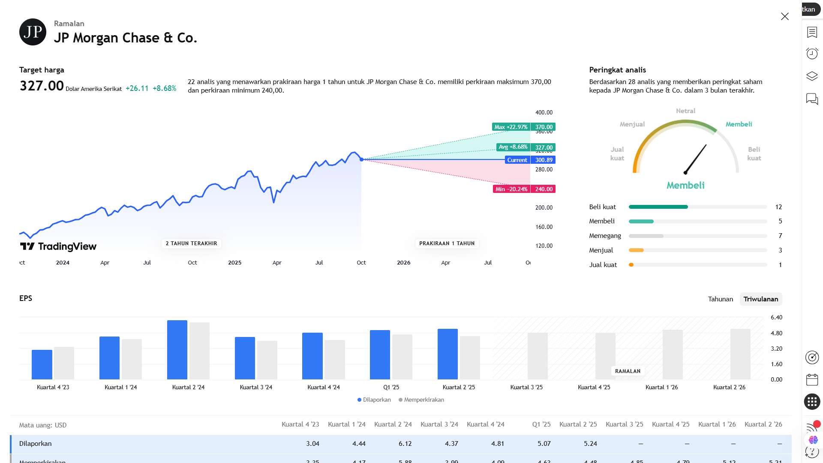Open the watchlist list icon in sidebar
823x463 pixels.
point(812,32)
